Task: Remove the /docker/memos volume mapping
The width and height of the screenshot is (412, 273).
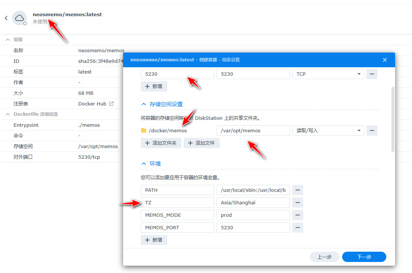Action: [x=372, y=130]
